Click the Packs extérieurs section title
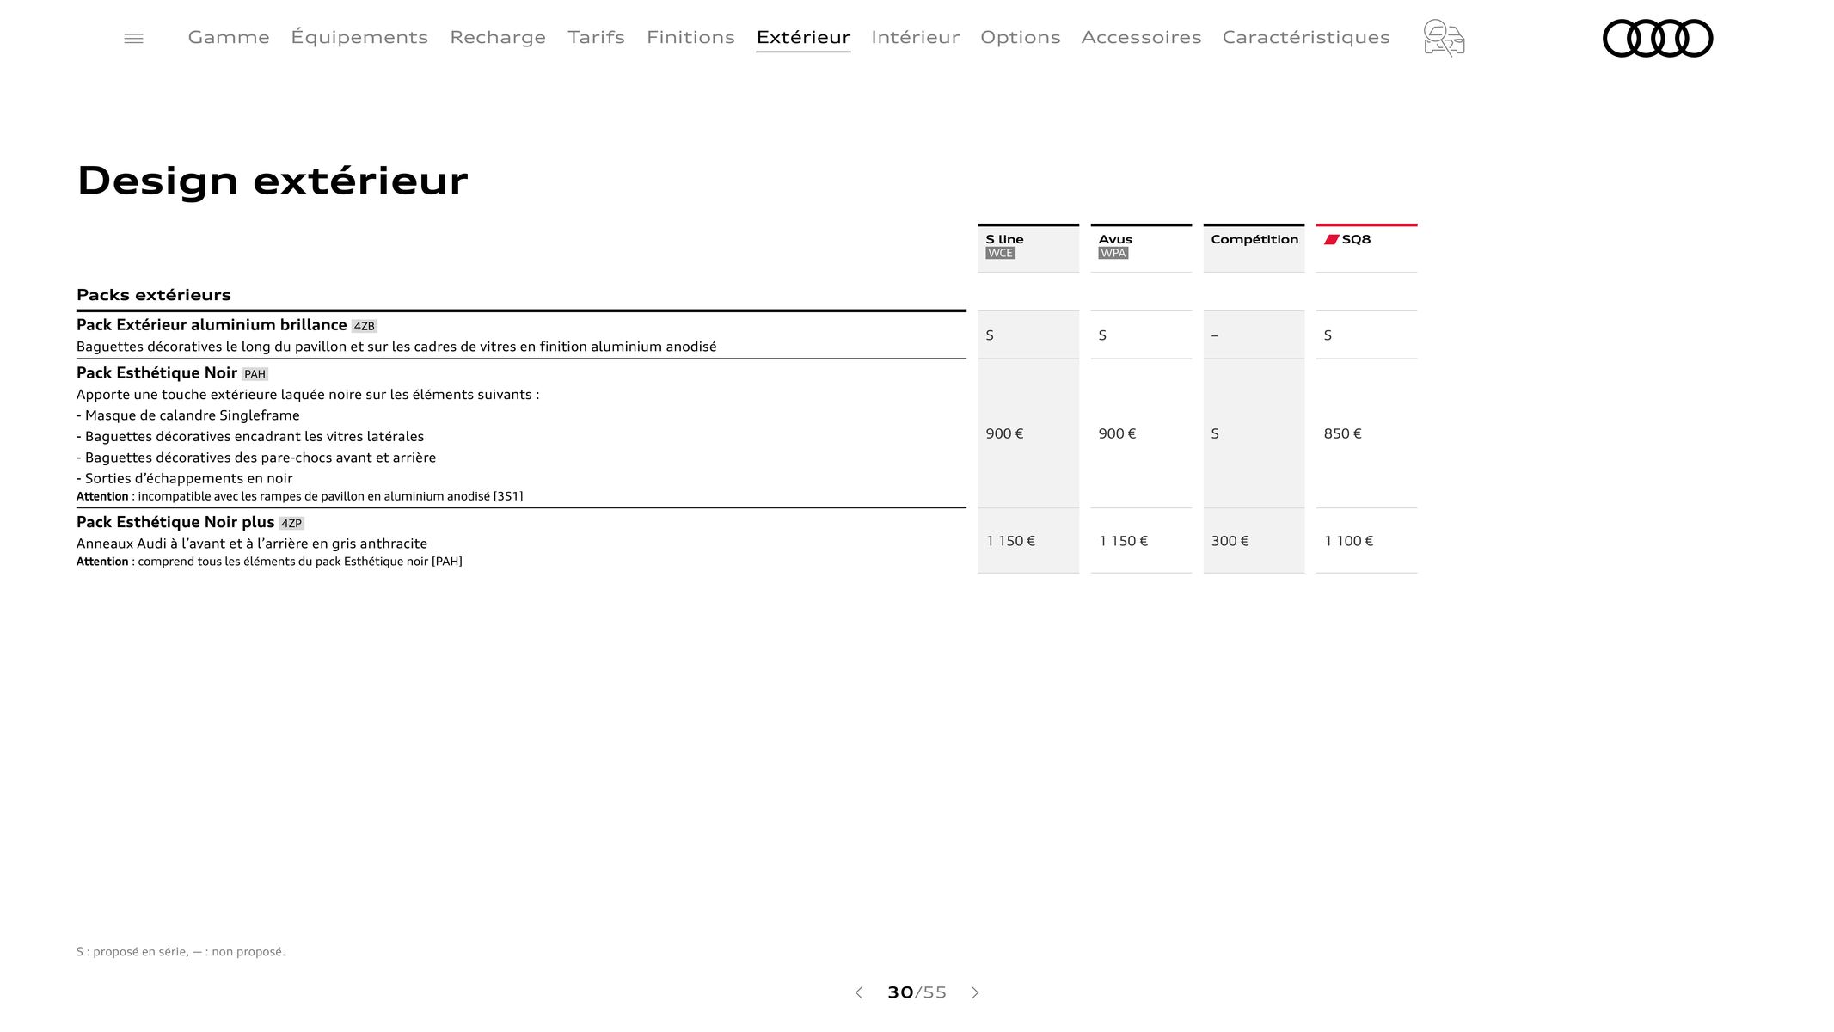The height and width of the screenshot is (1032, 1834). click(x=154, y=295)
